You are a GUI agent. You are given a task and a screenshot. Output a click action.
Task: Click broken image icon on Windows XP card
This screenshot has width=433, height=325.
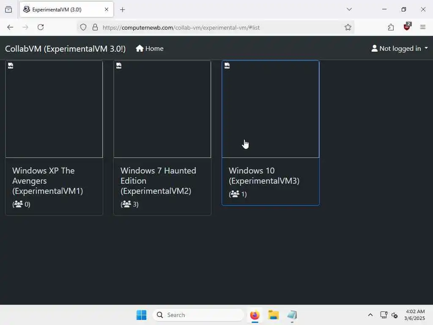tap(11, 66)
